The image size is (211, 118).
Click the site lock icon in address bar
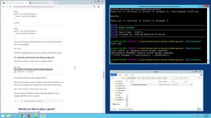pos(15,7)
